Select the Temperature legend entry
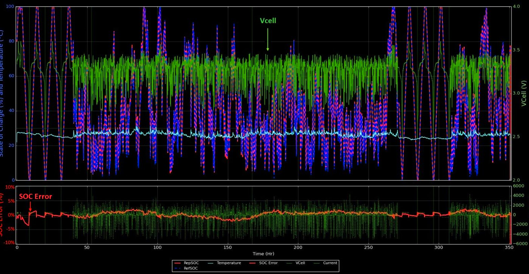 [x=228, y=263]
